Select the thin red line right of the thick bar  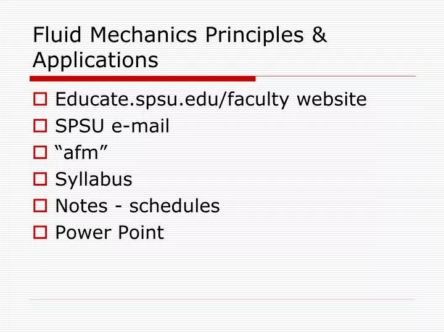(x=335, y=76)
